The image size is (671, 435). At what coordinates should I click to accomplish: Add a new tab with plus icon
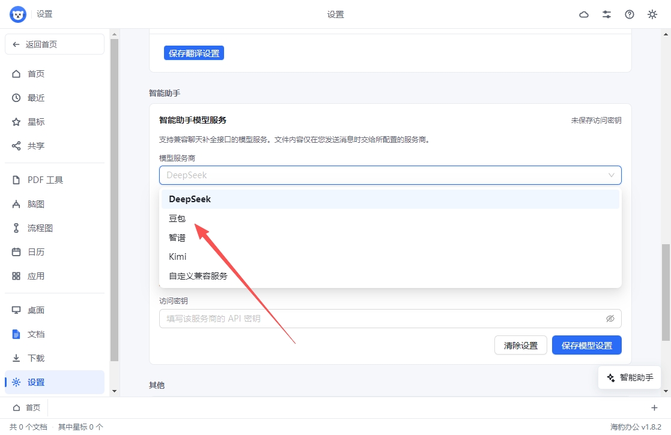(x=654, y=407)
